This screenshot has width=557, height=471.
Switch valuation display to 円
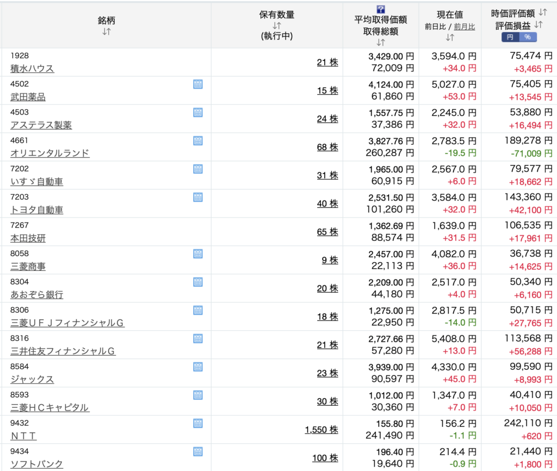pos(510,37)
